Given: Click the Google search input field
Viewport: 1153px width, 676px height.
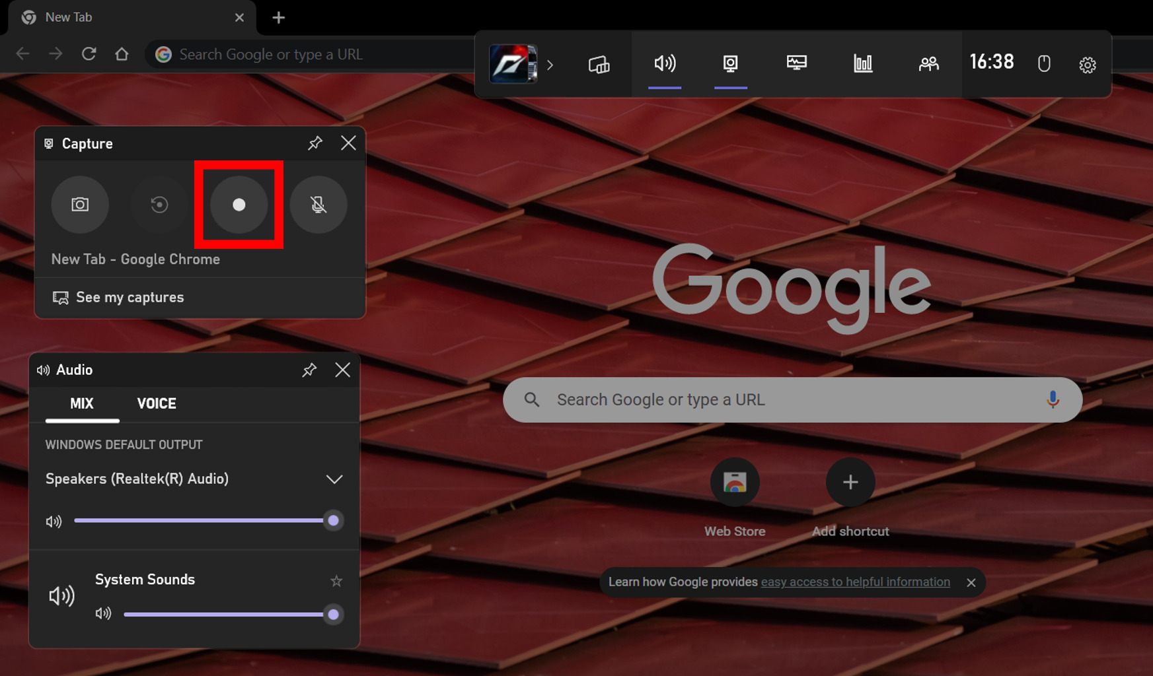Looking at the screenshot, I should coord(727,399).
